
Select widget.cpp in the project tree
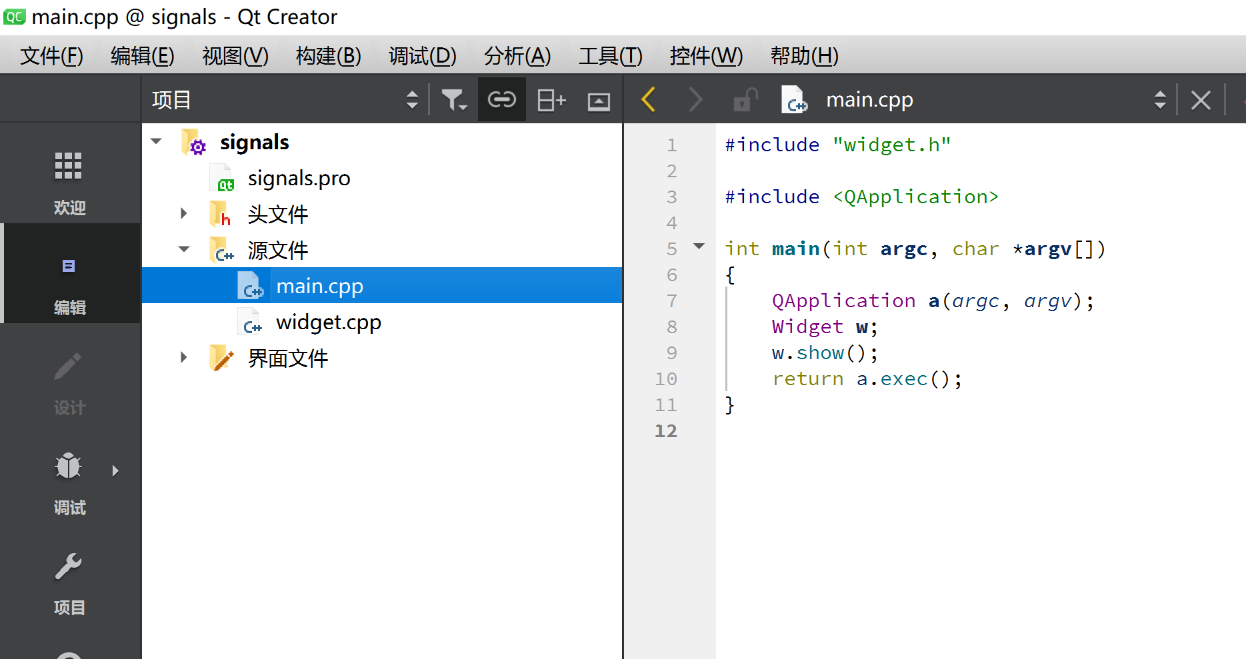click(x=328, y=323)
